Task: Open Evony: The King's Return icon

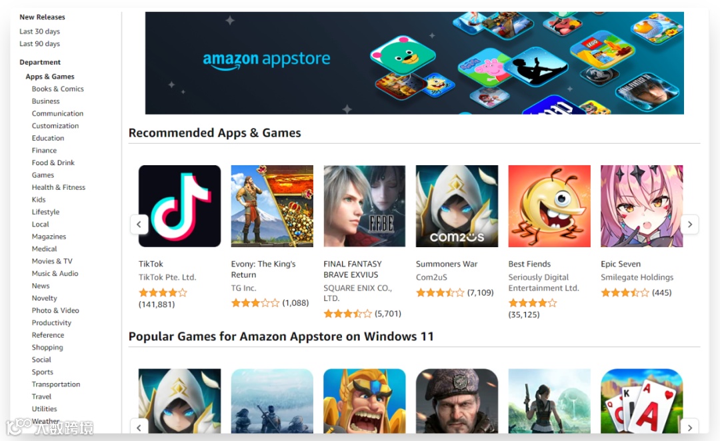Action: [x=272, y=206]
